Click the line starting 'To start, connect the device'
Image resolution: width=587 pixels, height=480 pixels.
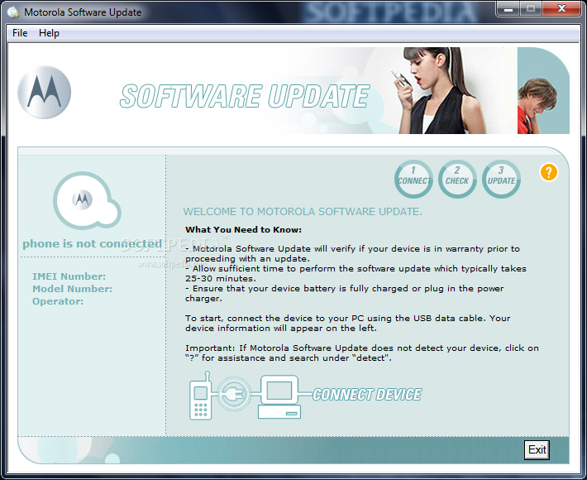point(348,318)
